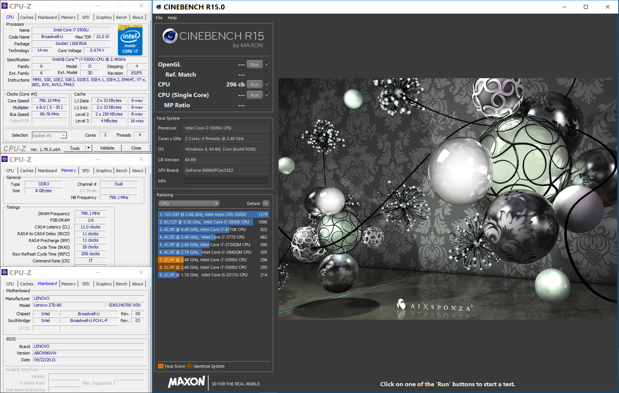This screenshot has width=619, height=393.
Task: Select ranking row 8 i7-5500U score 295
Action: pyautogui.click(x=214, y=267)
